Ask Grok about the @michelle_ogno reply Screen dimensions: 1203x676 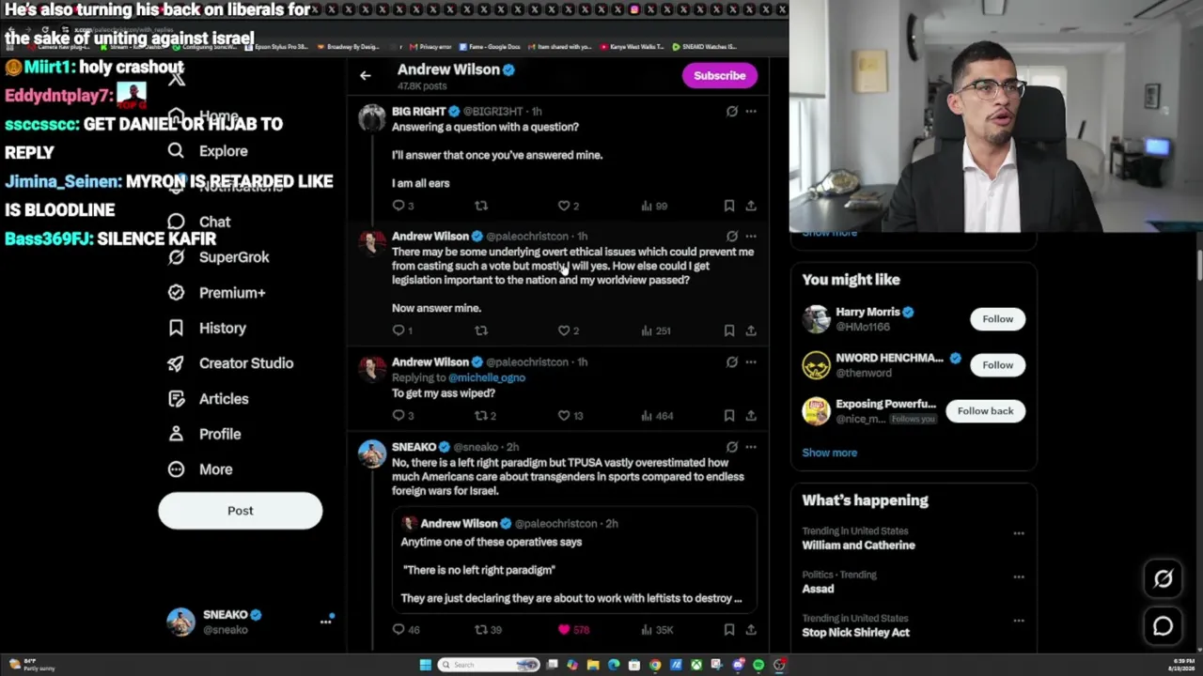pos(732,361)
